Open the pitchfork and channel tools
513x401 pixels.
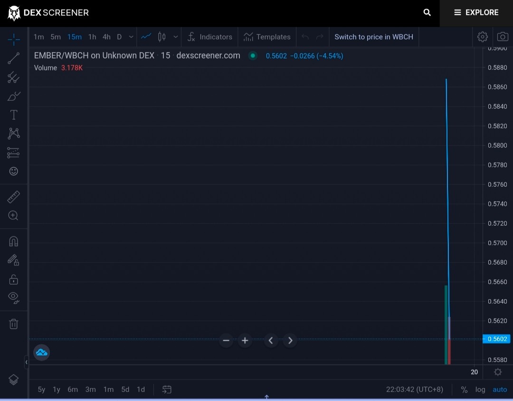pyautogui.click(x=14, y=77)
